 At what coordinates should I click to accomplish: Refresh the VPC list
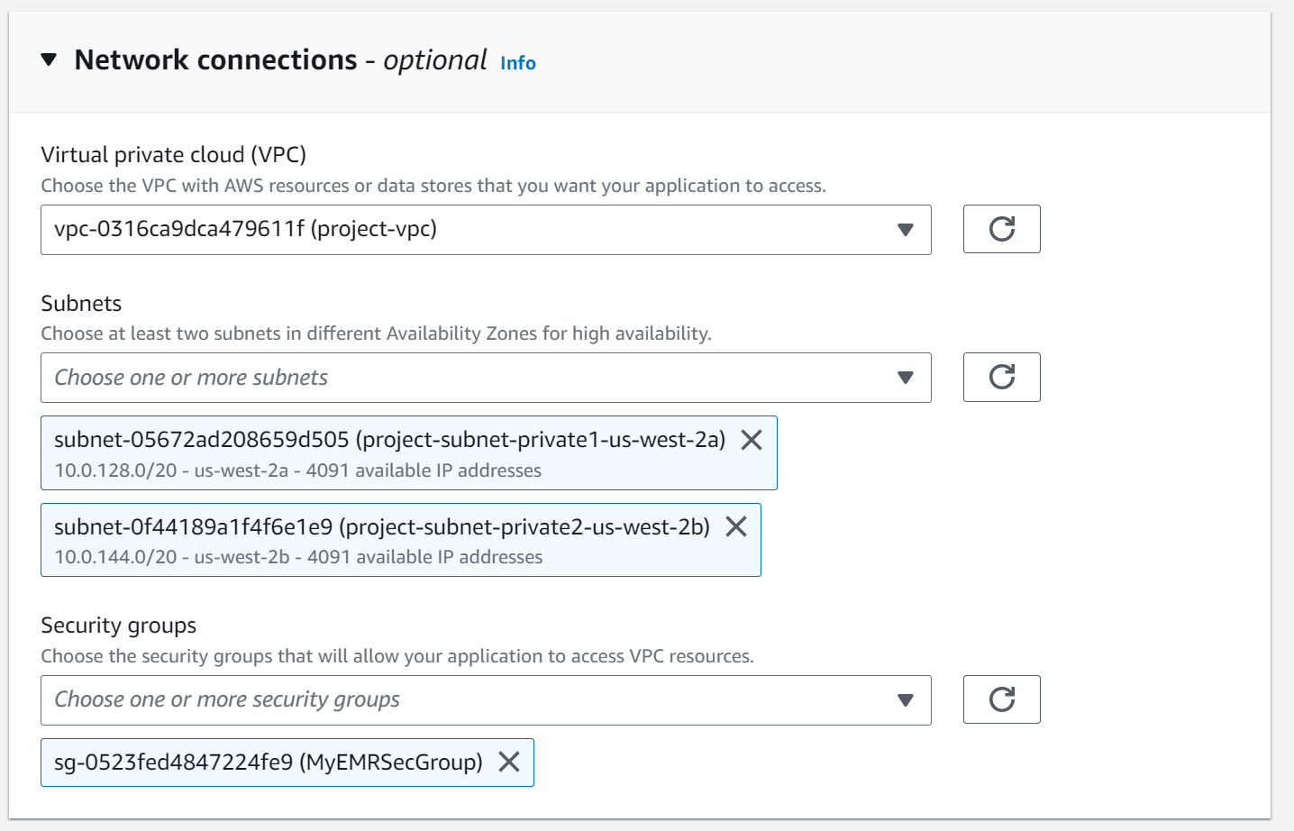click(x=1001, y=229)
